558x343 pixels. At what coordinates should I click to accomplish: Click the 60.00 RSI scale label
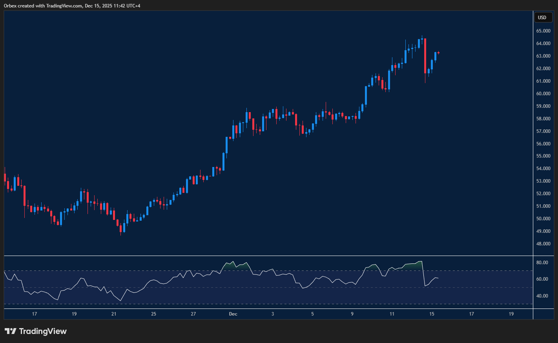542,279
